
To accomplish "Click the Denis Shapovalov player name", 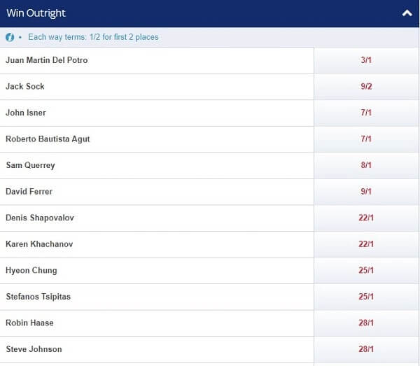I will 40,218.
